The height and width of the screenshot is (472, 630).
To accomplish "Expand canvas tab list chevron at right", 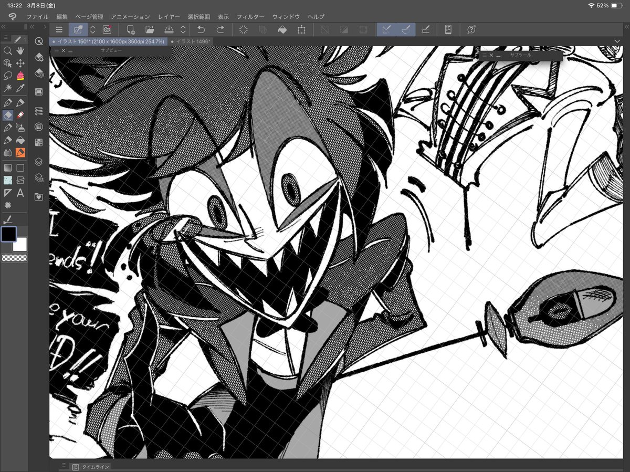I will tap(617, 41).
